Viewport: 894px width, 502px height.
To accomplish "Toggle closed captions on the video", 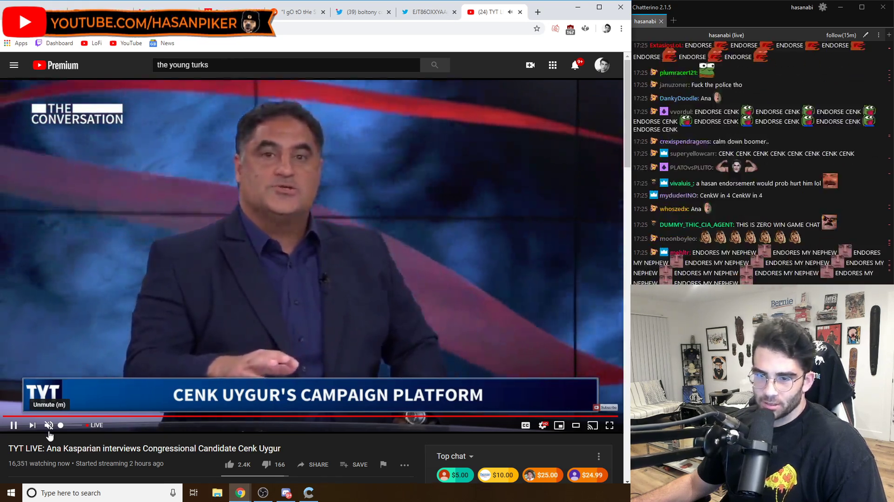I will [526, 425].
